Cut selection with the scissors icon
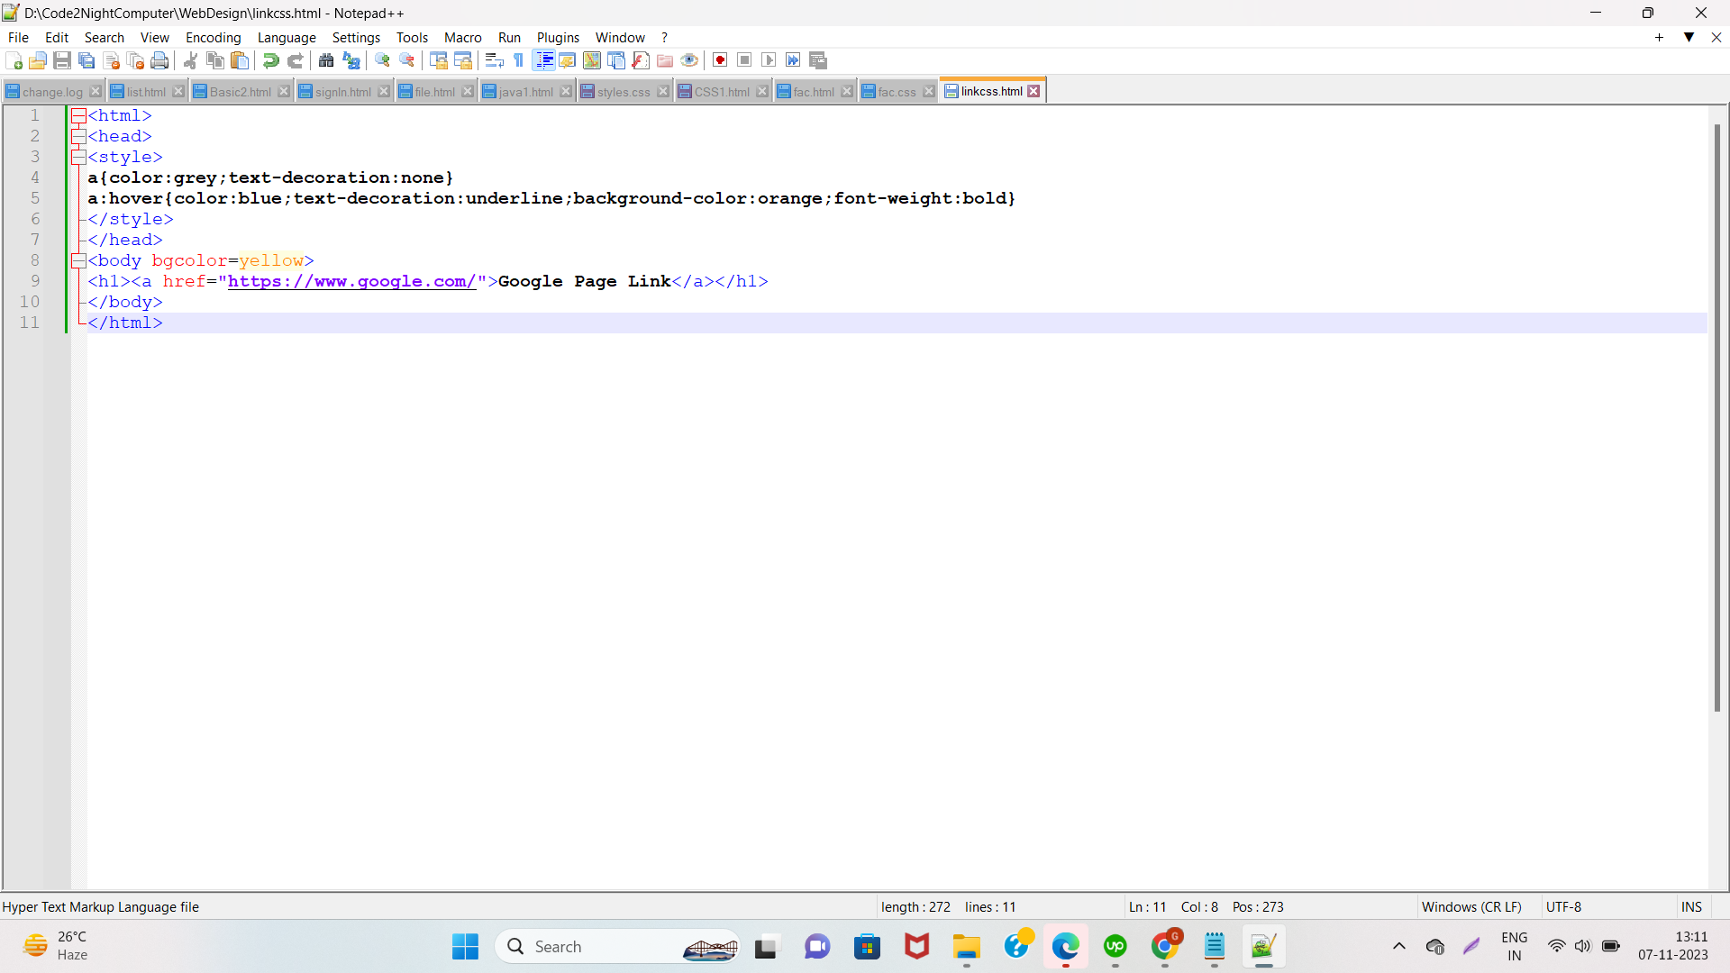Viewport: 1730px width, 973px height. (x=190, y=60)
